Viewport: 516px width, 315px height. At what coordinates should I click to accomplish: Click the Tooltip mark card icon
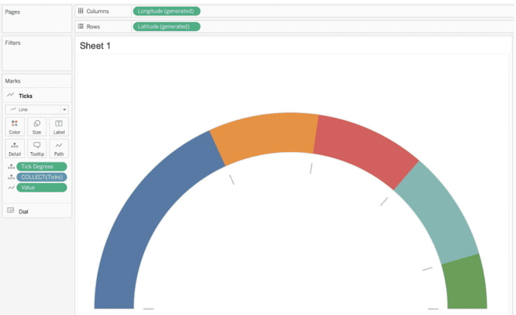click(x=37, y=148)
